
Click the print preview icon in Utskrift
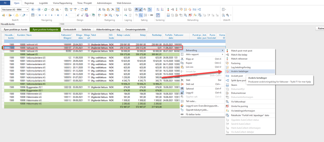pyautogui.click(x=223, y=15)
